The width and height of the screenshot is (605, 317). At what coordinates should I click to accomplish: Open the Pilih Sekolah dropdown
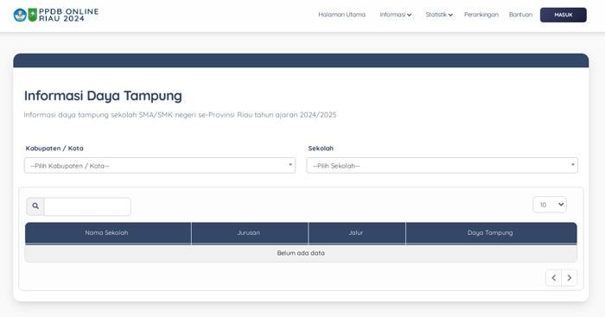443,166
